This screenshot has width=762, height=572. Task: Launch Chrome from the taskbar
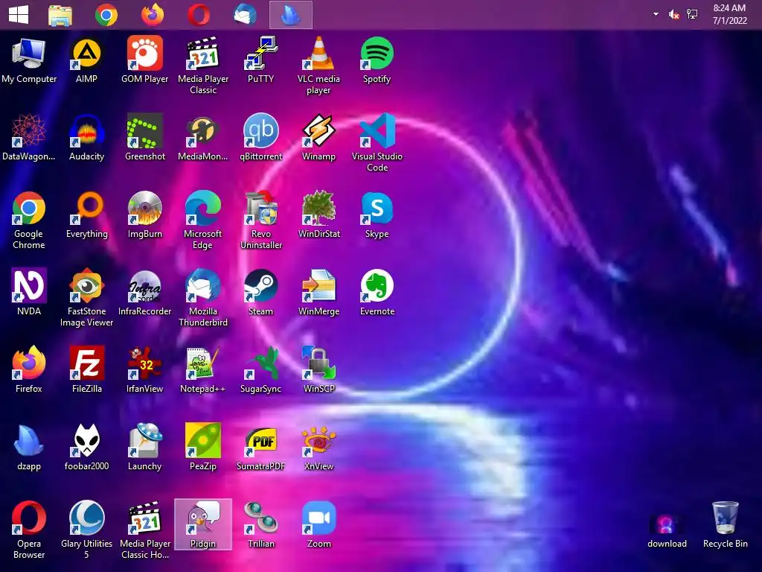106,15
